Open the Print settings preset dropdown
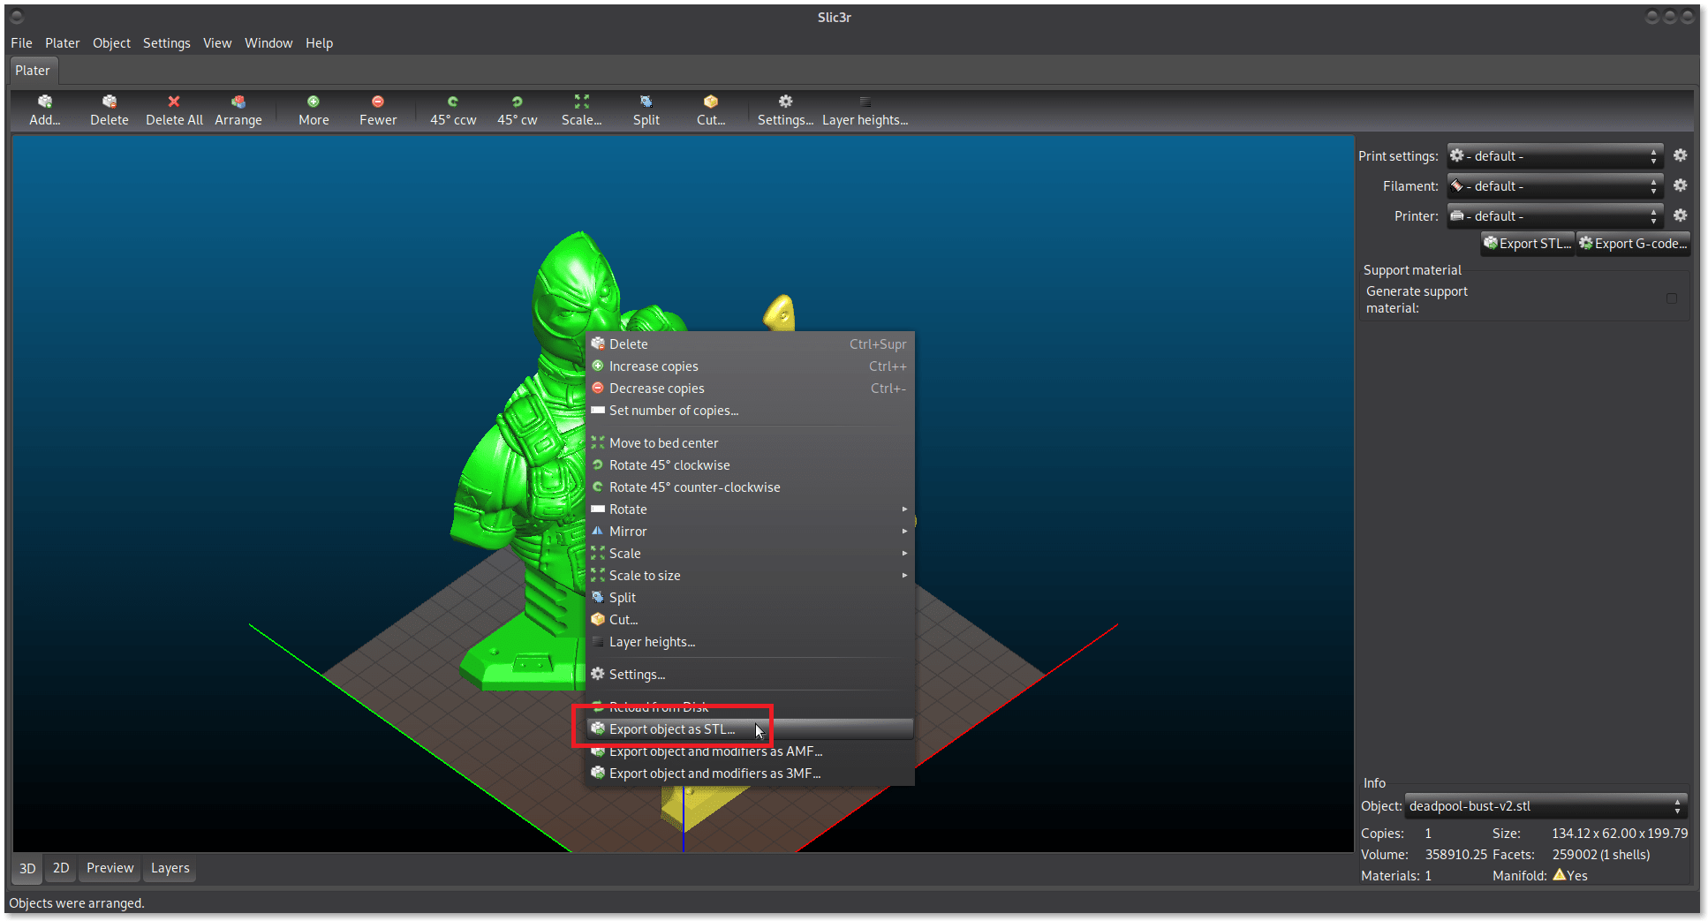This screenshot has width=1708, height=921. tap(1554, 156)
